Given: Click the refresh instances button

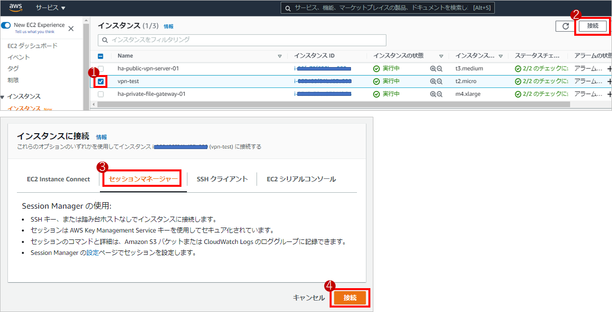Looking at the screenshot, I should point(565,26).
